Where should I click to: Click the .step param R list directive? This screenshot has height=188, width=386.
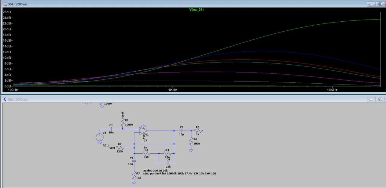[179, 174]
